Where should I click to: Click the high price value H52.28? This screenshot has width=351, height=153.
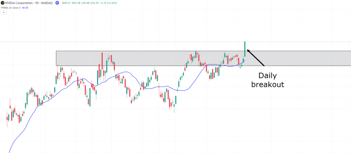[76, 2]
